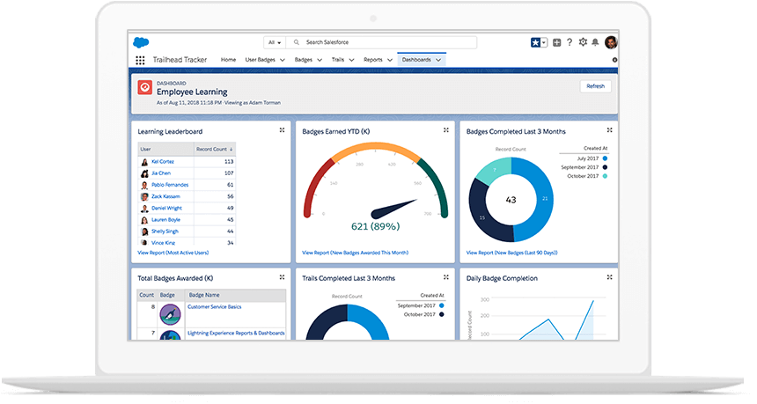
Task: Select the Dashboards tab
Action: 416,60
